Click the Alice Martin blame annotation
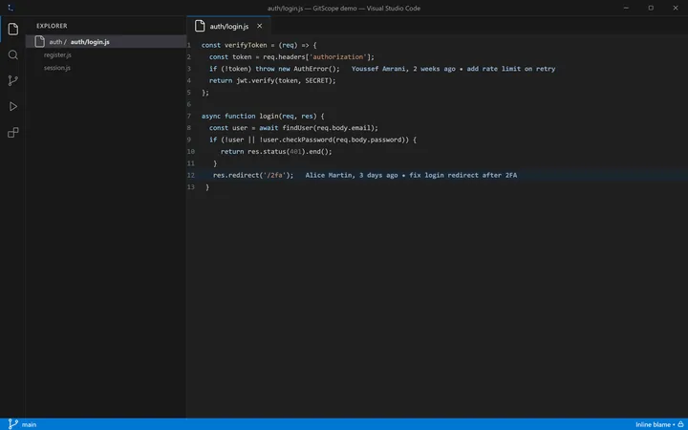The width and height of the screenshot is (688, 430). (x=411, y=175)
